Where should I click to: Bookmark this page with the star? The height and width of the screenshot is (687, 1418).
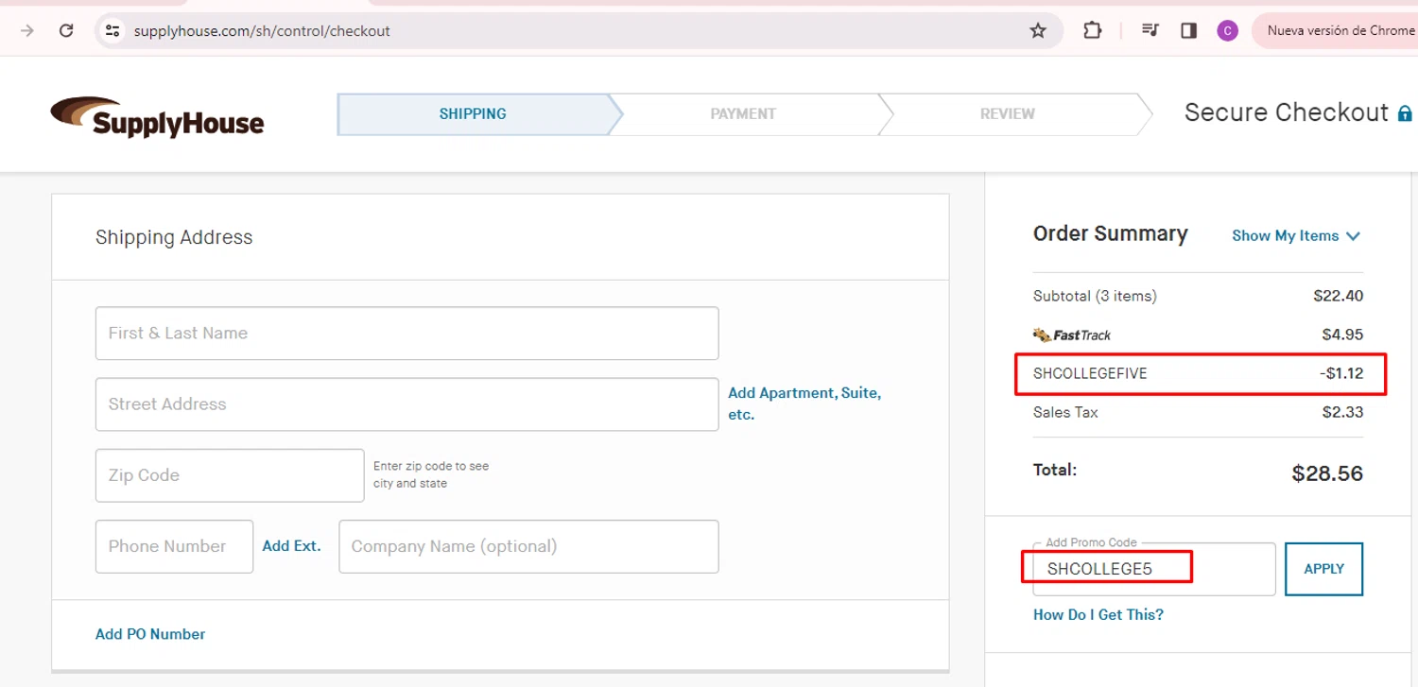click(x=1038, y=30)
